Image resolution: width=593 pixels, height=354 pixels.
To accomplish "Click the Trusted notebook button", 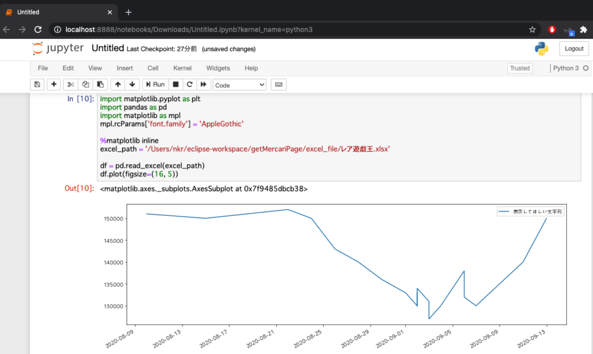I will click(519, 68).
